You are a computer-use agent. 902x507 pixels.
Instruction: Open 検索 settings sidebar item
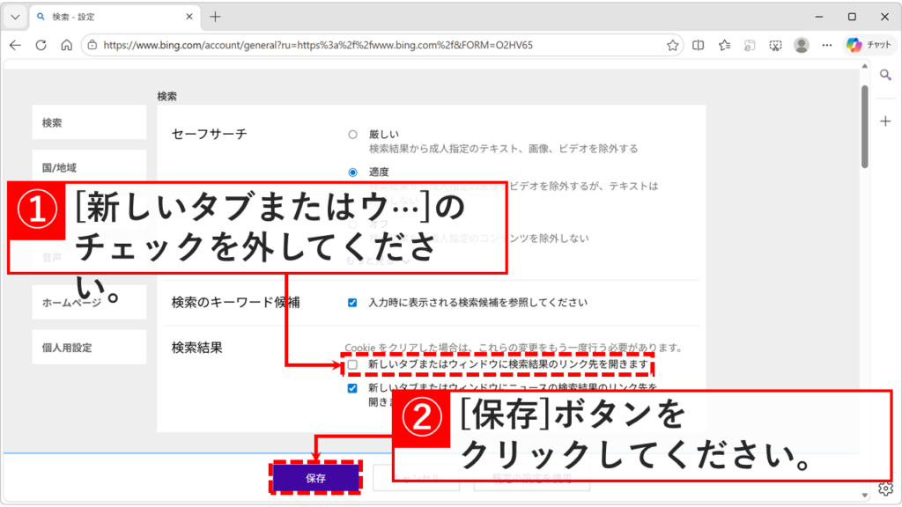point(89,122)
